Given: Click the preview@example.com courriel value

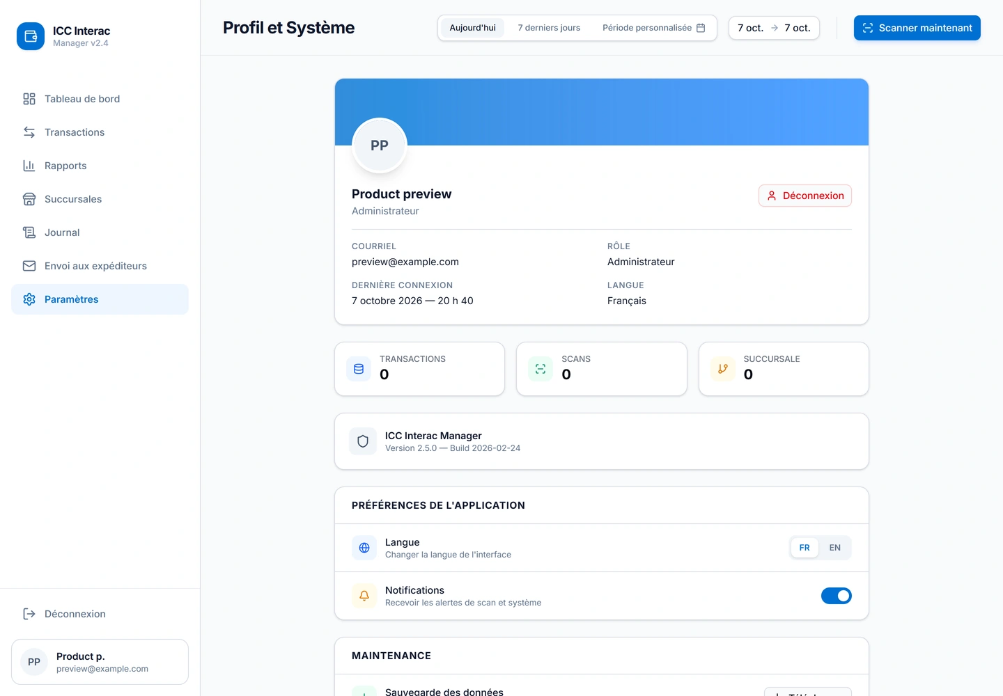Looking at the screenshot, I should pyautogui.click(x=405, y=262).
